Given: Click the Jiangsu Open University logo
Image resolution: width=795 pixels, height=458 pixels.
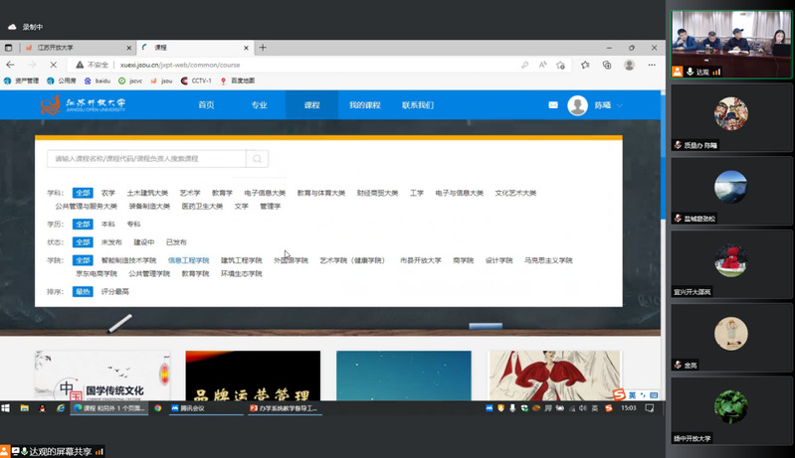Looking at the screenshot, I should (84, 104).
